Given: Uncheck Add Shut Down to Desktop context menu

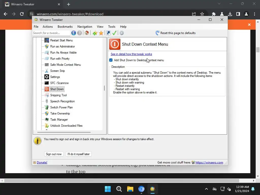Looking at the screenshot, I should (111, 60).
